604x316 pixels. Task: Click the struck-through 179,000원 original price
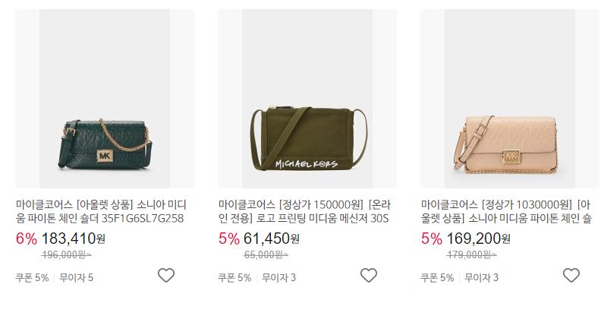pos(471,254)
